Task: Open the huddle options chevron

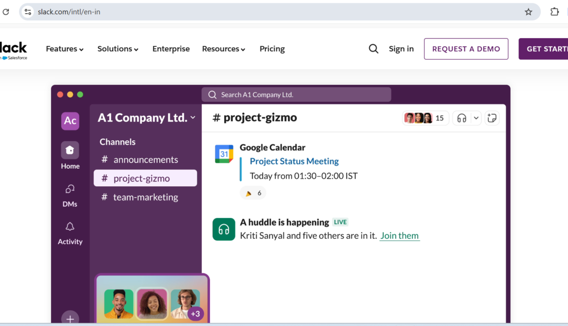Action: click(x=475, y=118)
